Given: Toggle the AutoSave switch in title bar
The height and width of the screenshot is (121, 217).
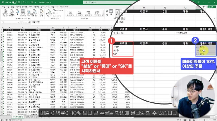Looking at the screenshot, I should [14, 2].
